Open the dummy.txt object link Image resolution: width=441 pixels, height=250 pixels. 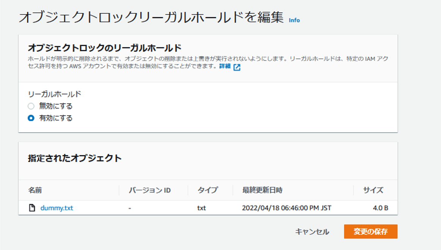56,208
